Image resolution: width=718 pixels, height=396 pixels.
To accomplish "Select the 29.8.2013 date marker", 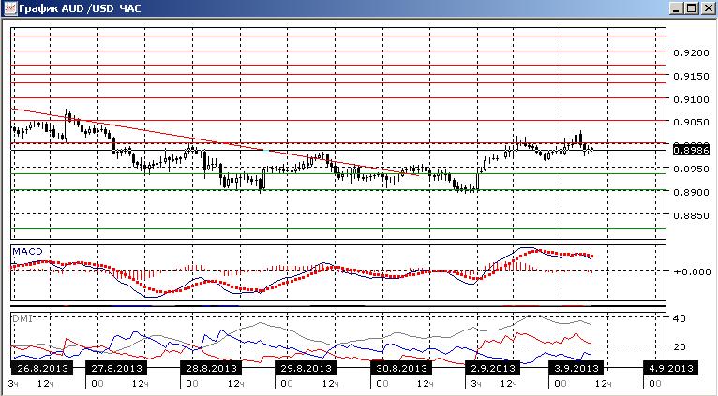I will [306, 368].
